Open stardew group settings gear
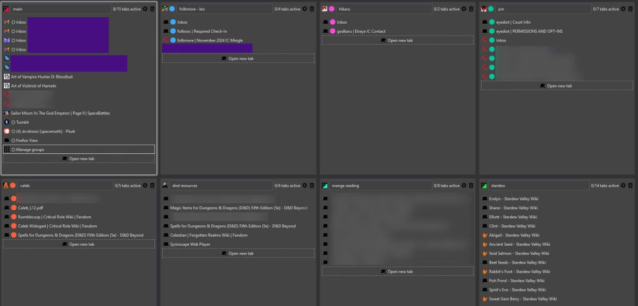This screenshot has height=306, width=638. (623, 186)
